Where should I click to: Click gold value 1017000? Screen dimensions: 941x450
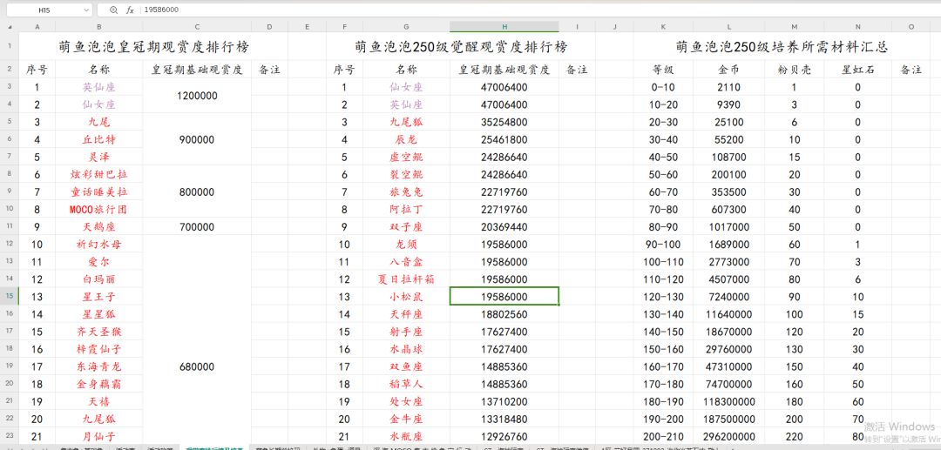coord(728,227)
